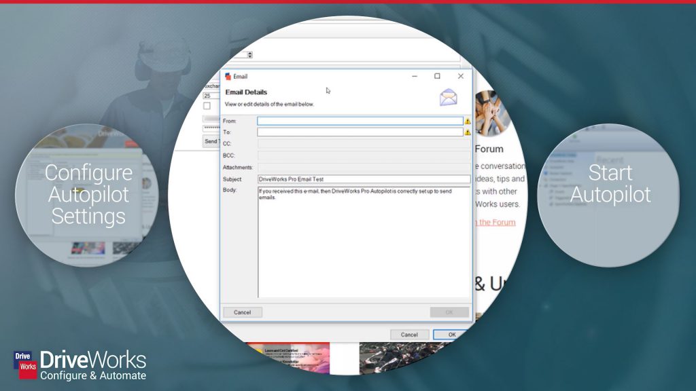The height and width of the screenshot is (391, 696).
Task: Close the Email dialog window
Action: coord(461,76)
